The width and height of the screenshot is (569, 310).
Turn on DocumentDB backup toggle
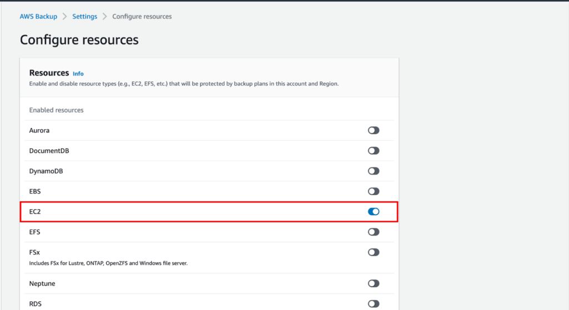[373, 151]
